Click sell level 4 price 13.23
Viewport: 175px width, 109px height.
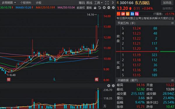tap(136, 33)
